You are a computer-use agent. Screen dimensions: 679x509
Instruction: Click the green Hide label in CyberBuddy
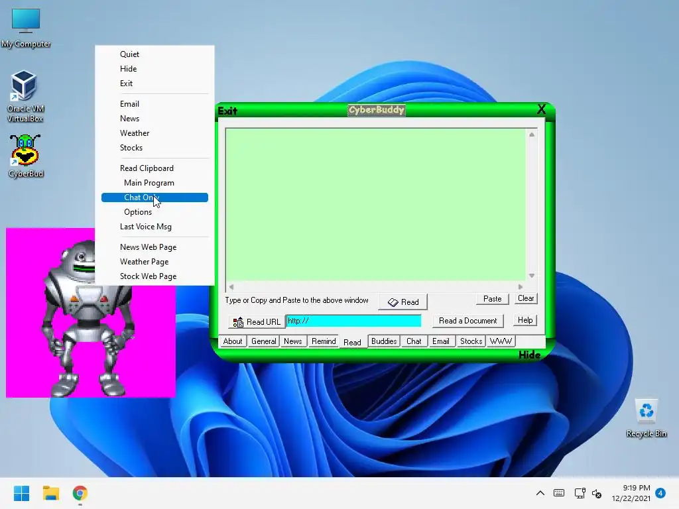(x=529, y=355)
